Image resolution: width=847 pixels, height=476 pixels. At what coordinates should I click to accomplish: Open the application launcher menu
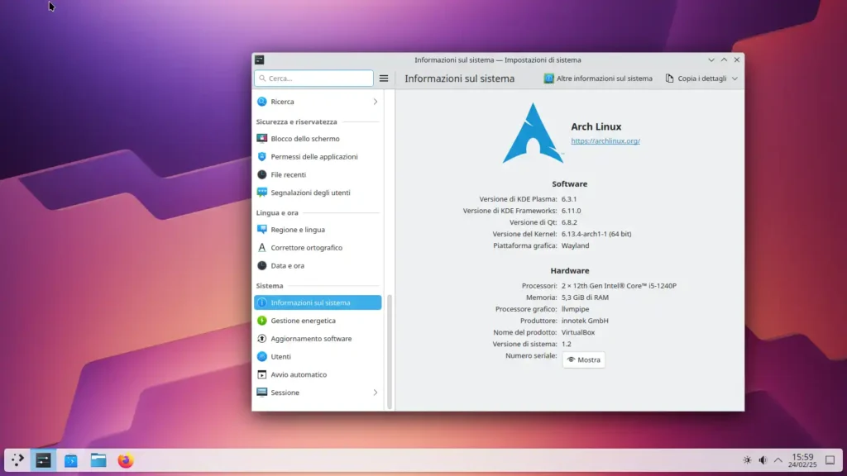[17, 460]
